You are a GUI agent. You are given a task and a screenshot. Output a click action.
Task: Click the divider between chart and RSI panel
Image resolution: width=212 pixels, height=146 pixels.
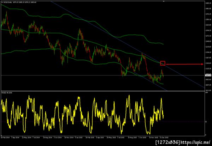[x=103, y=91]
